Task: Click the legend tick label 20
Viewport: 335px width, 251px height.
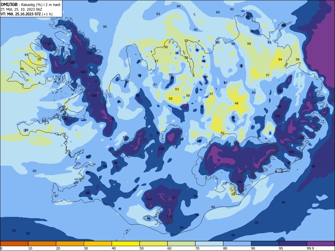Action: 58,248
